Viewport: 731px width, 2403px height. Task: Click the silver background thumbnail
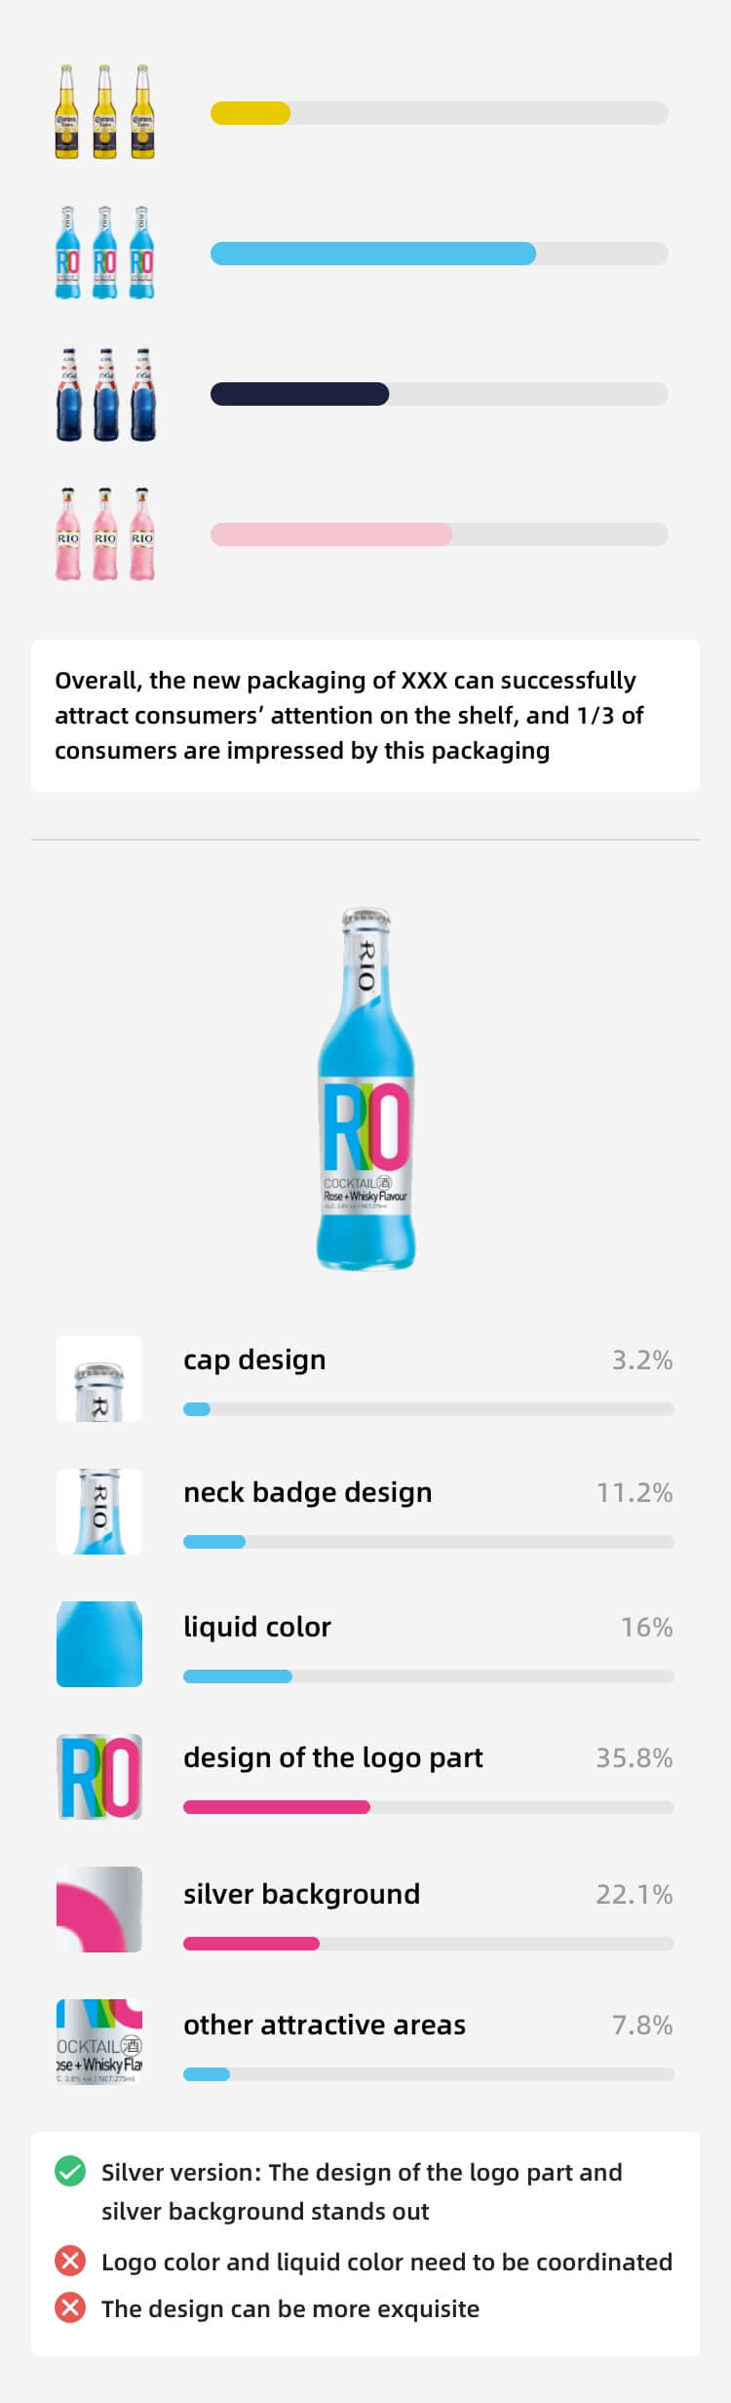pyautogui.click(x=99, y=1909)
